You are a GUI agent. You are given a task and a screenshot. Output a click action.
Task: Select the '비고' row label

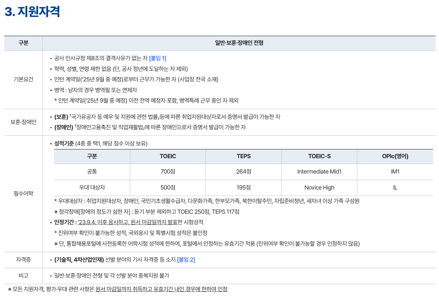click(x=23, y=276)
